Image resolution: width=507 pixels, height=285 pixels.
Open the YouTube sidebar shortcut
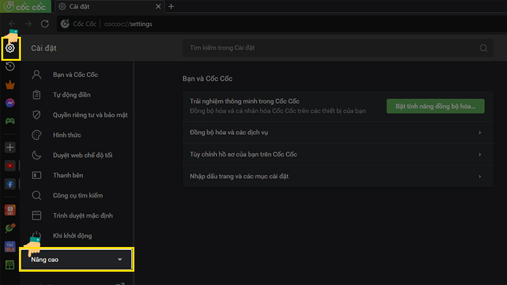10,165
